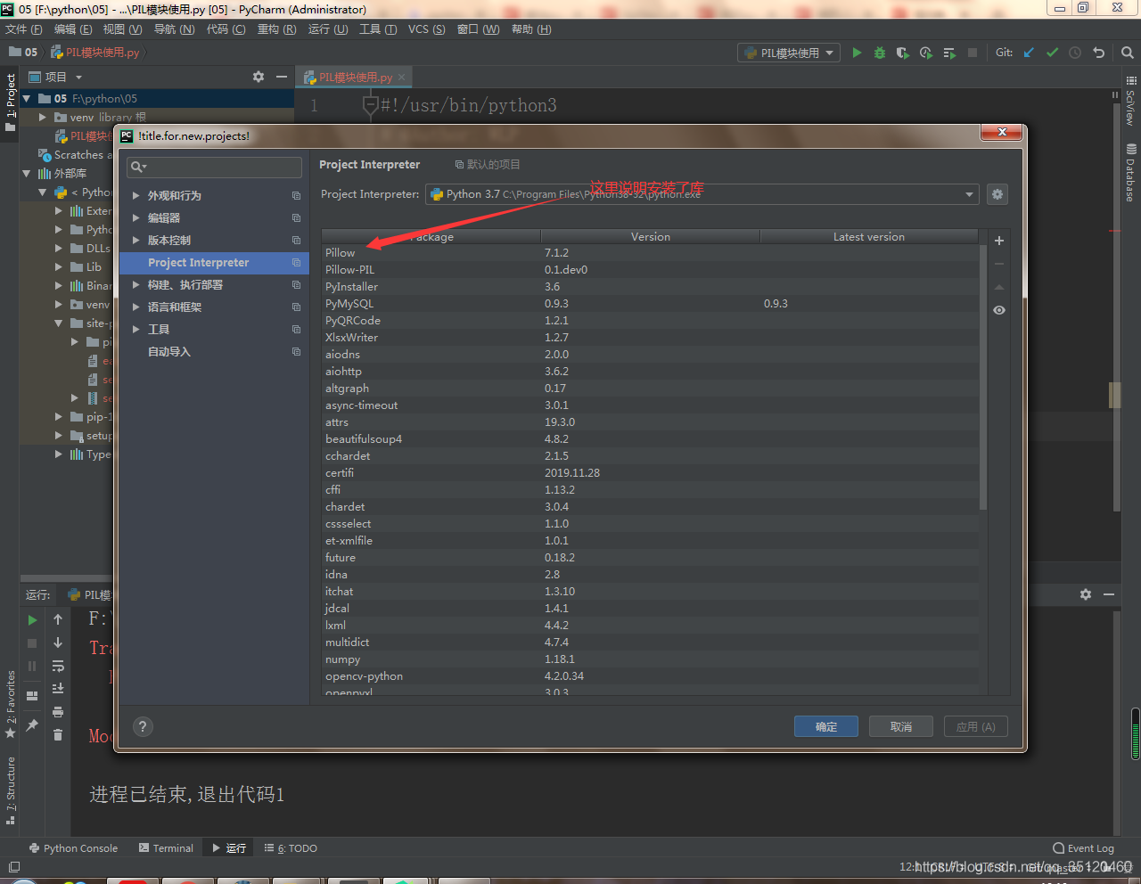Open Search Everywhere magnifier icon
Viewport: 1141px width, 884px height.
1127,53
